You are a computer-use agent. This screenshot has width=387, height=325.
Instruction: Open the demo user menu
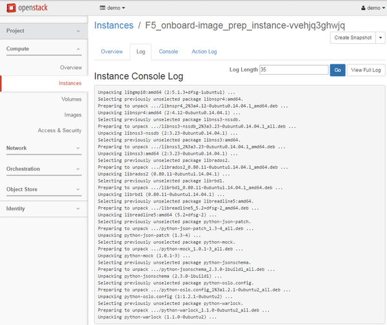click(x=373, y=8)
